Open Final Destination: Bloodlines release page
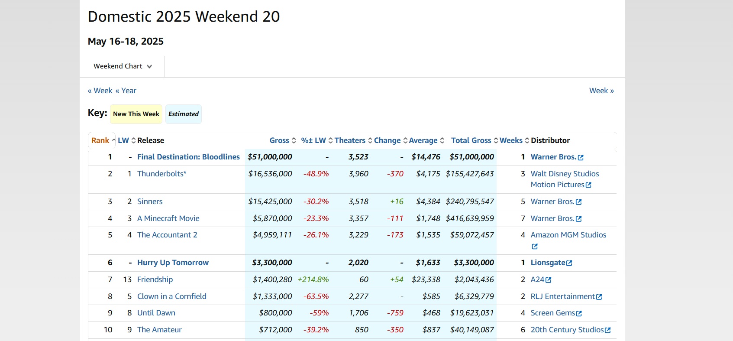The image size is (733, 341). 188,157
